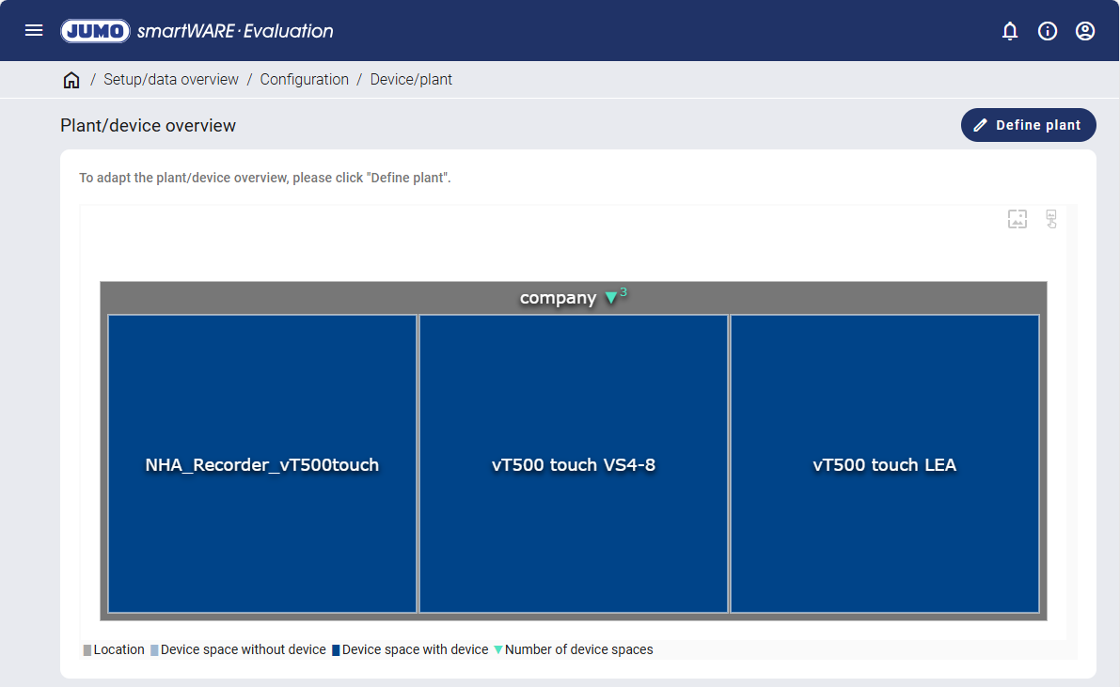1120x687 pixels.
Task: Open the hamburger navigation menu
Action: tap(34, 31)
